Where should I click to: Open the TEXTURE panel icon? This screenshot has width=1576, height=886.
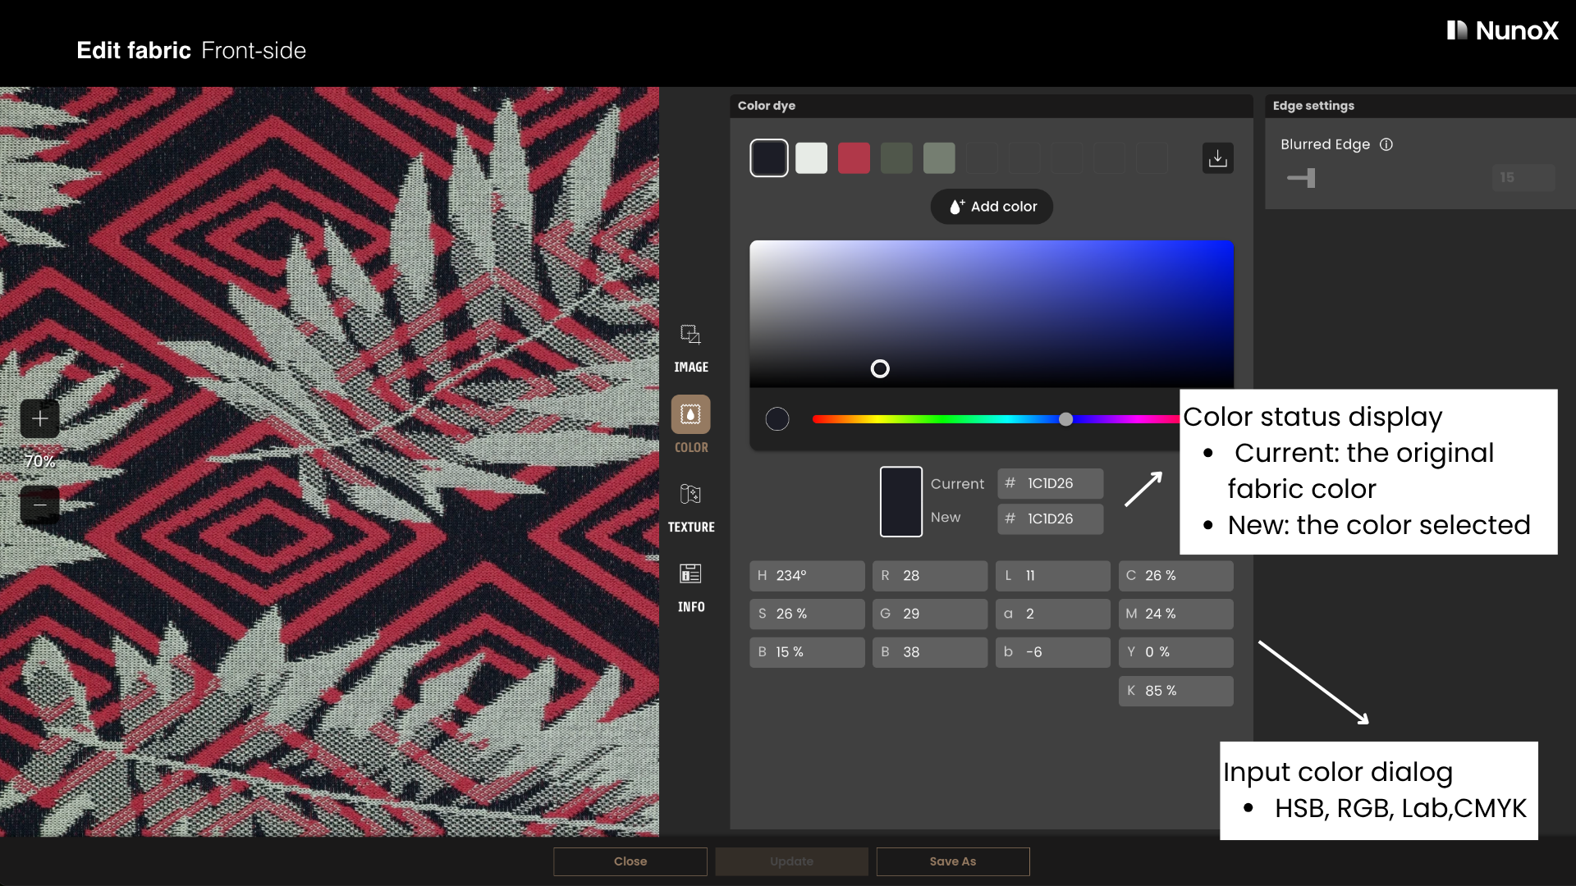[690, 494]
